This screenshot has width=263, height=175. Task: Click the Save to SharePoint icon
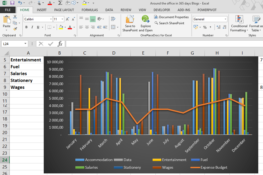(130, 19)
